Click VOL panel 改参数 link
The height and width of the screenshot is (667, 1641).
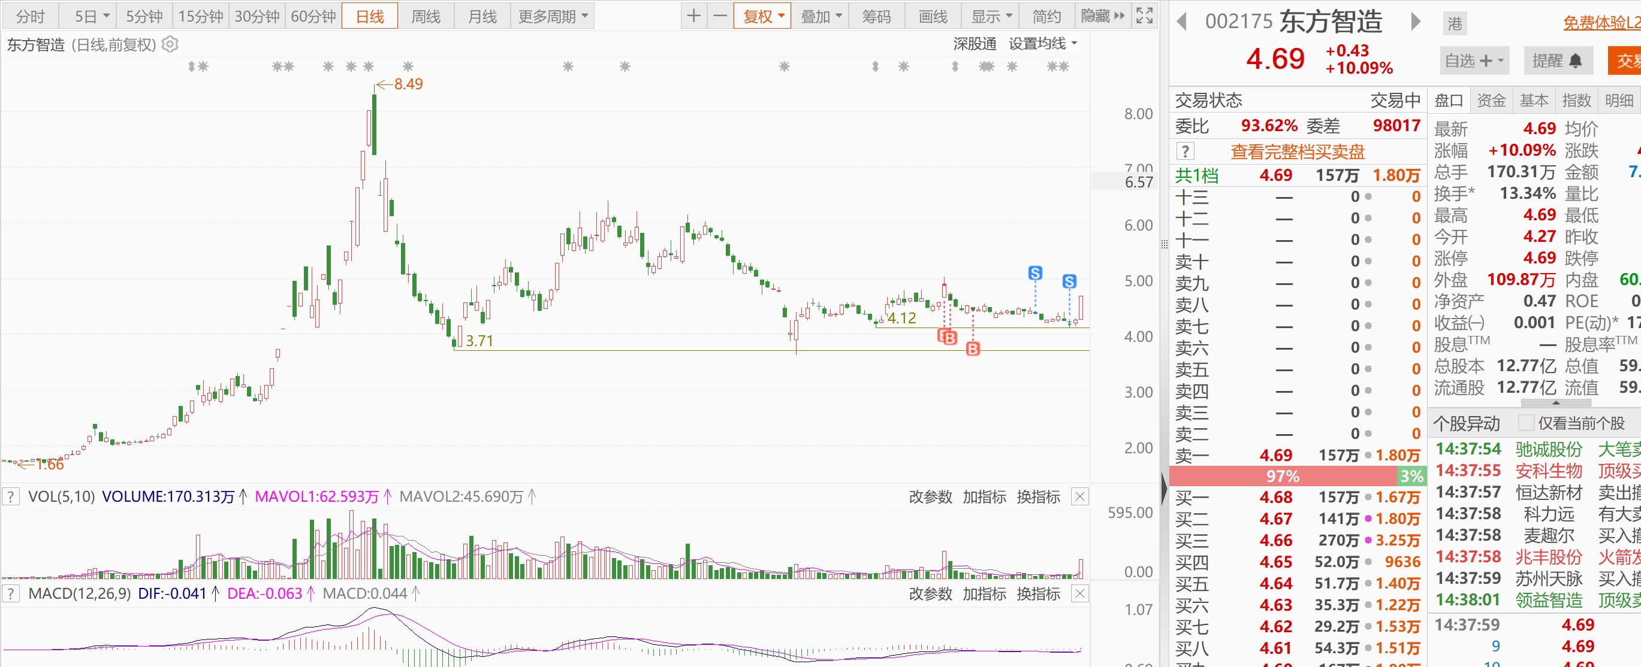(930, 496)
